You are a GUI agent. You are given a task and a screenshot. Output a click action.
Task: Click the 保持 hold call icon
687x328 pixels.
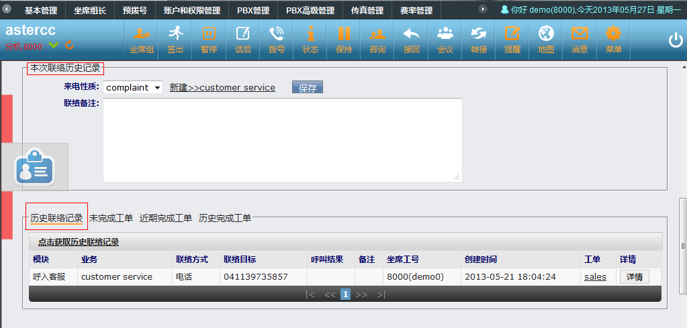(x=344, y=40)
